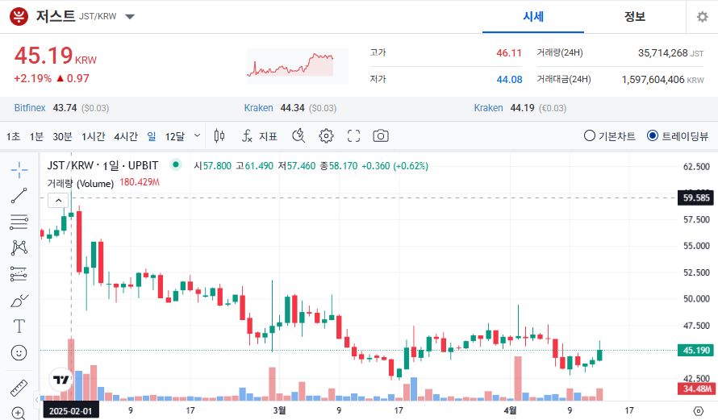The height and width of the screenshot is (420, 718).
Task: Open the forecasting and measurement tool
Action: [x=19, y=273]
